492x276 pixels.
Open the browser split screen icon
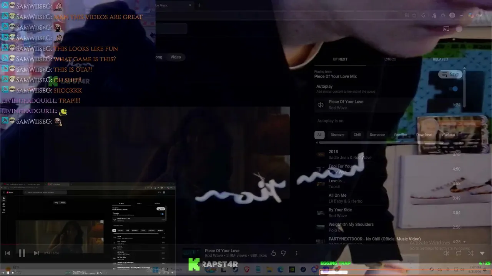[407, 15]
